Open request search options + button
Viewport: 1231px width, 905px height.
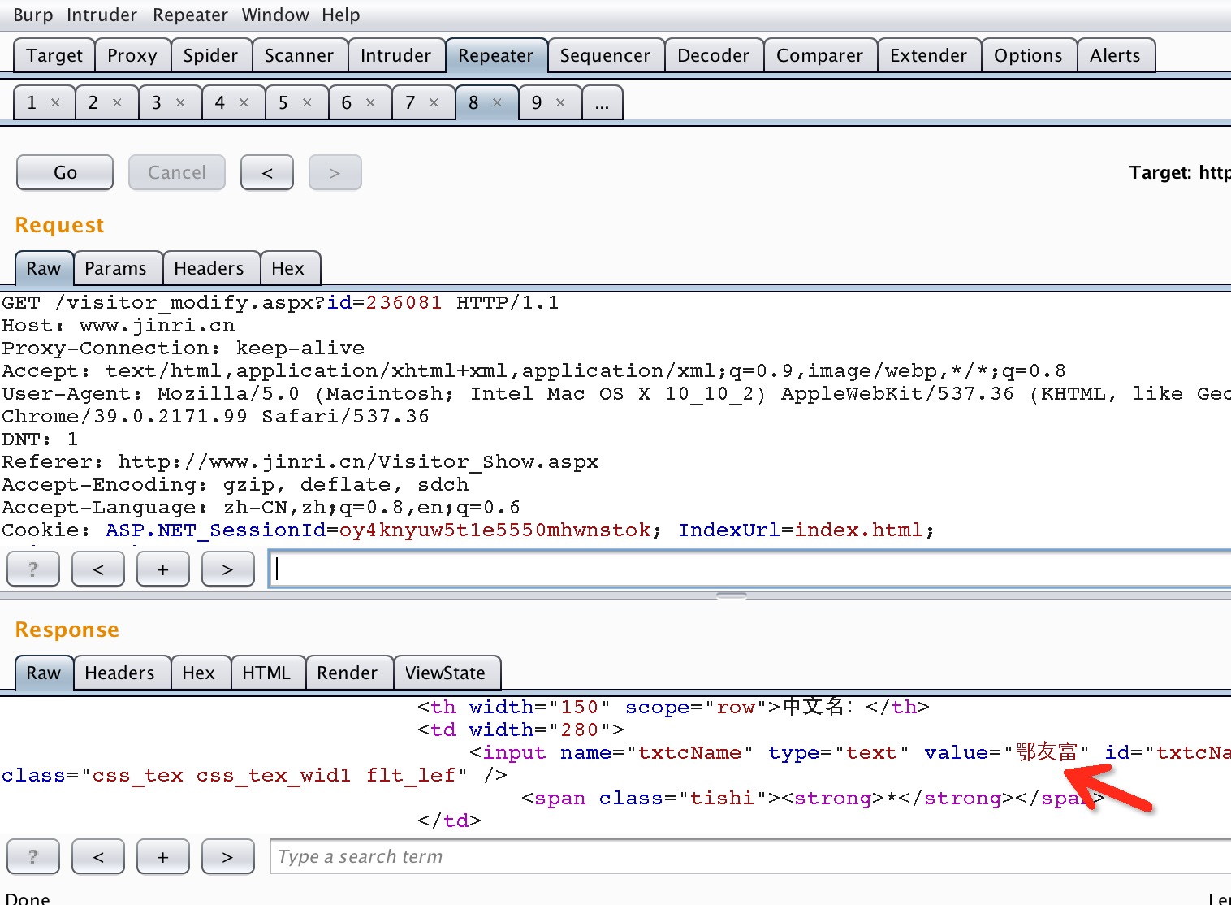coord(163,569)
